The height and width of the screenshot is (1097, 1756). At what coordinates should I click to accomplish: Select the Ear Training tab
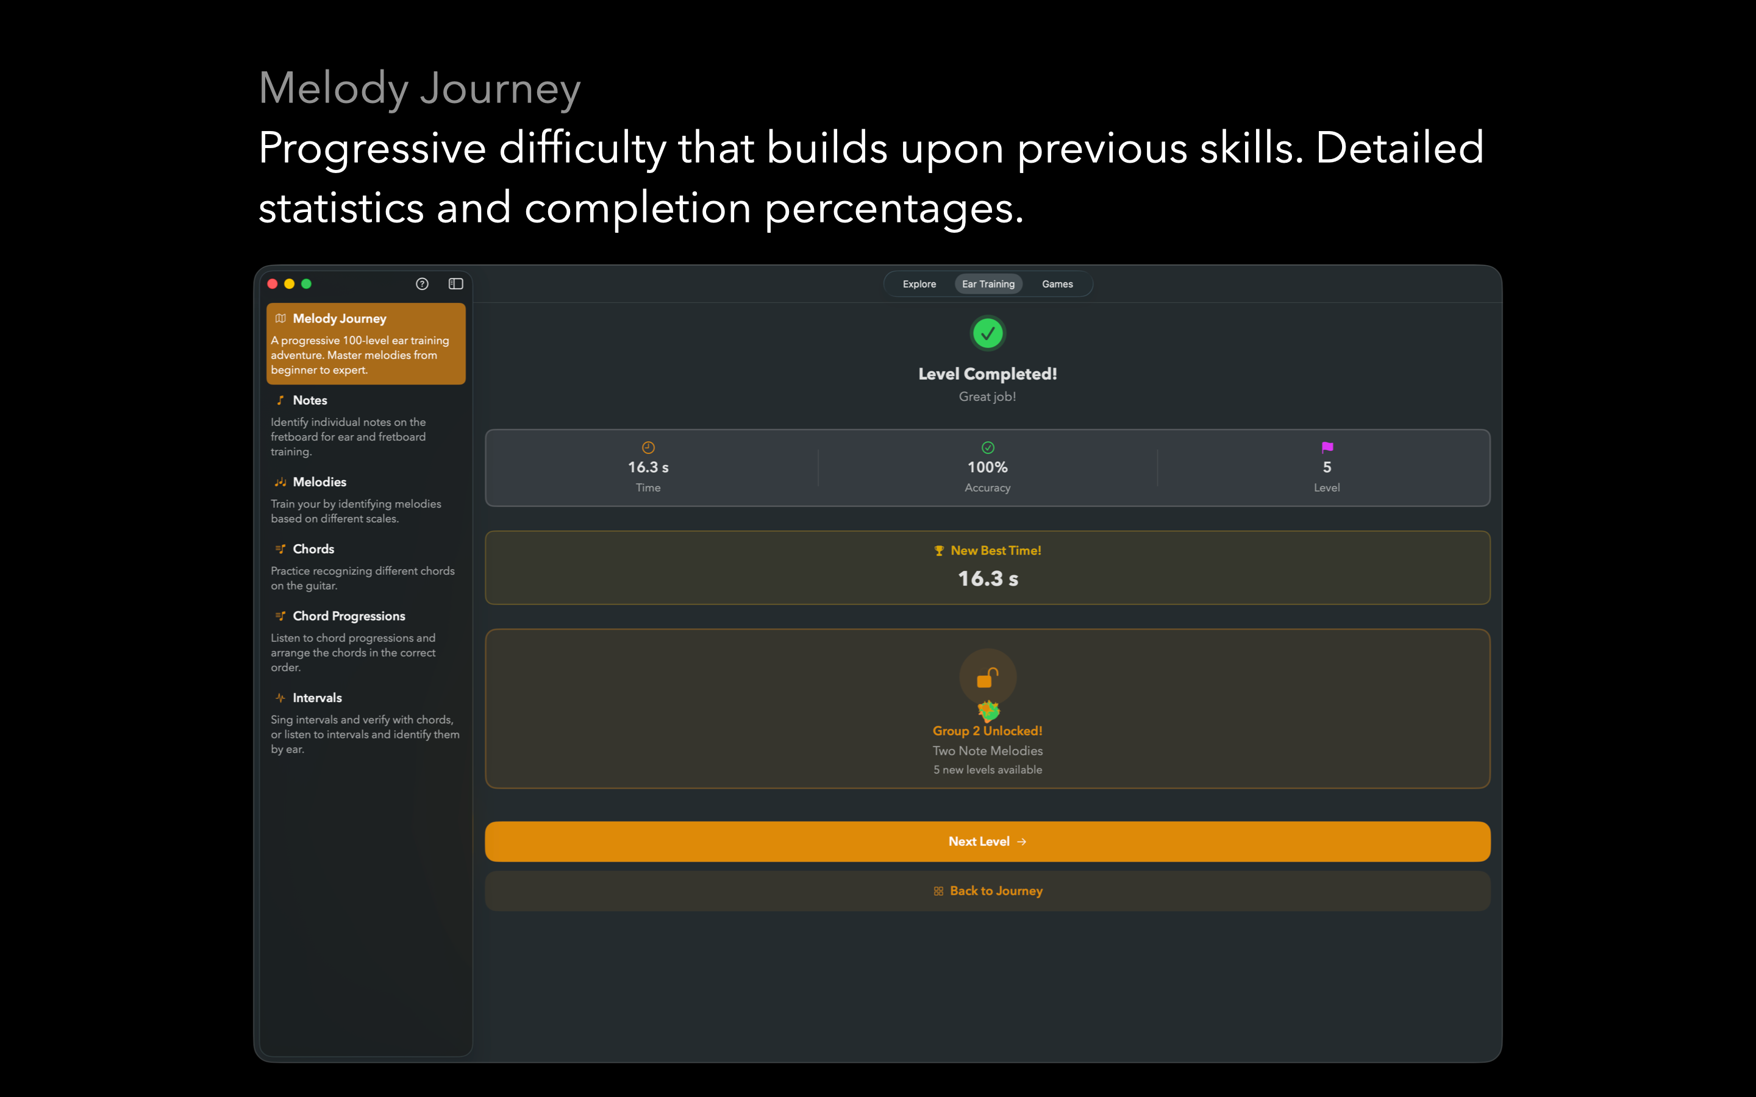pyautogui.click(x=988, y=283)
